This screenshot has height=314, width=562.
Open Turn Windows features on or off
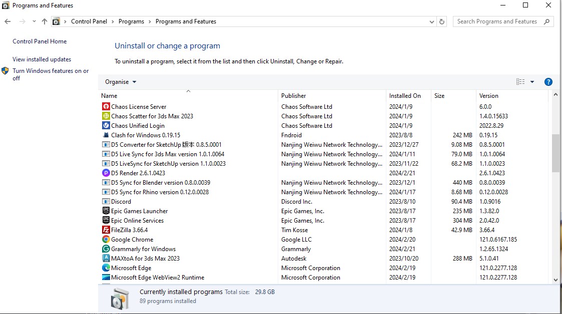[x=51, y=74]
